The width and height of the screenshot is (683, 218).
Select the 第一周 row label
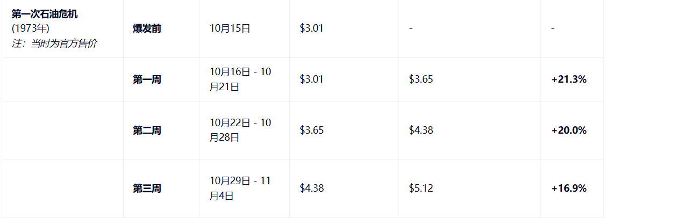[x=147, y=79]
